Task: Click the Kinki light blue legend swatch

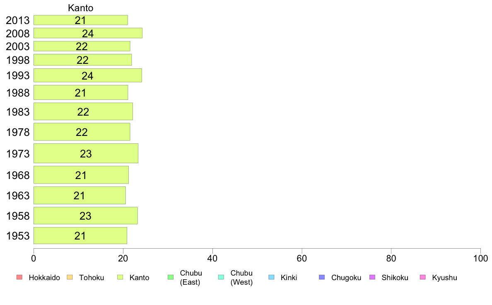Action: (271, 277)
